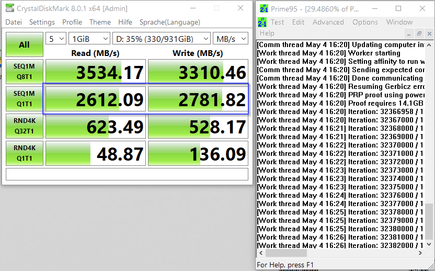Close the CrystalDiskMark window

pos(241,8)
